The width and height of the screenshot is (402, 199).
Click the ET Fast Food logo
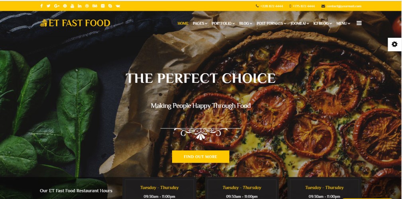click(75, 23)
